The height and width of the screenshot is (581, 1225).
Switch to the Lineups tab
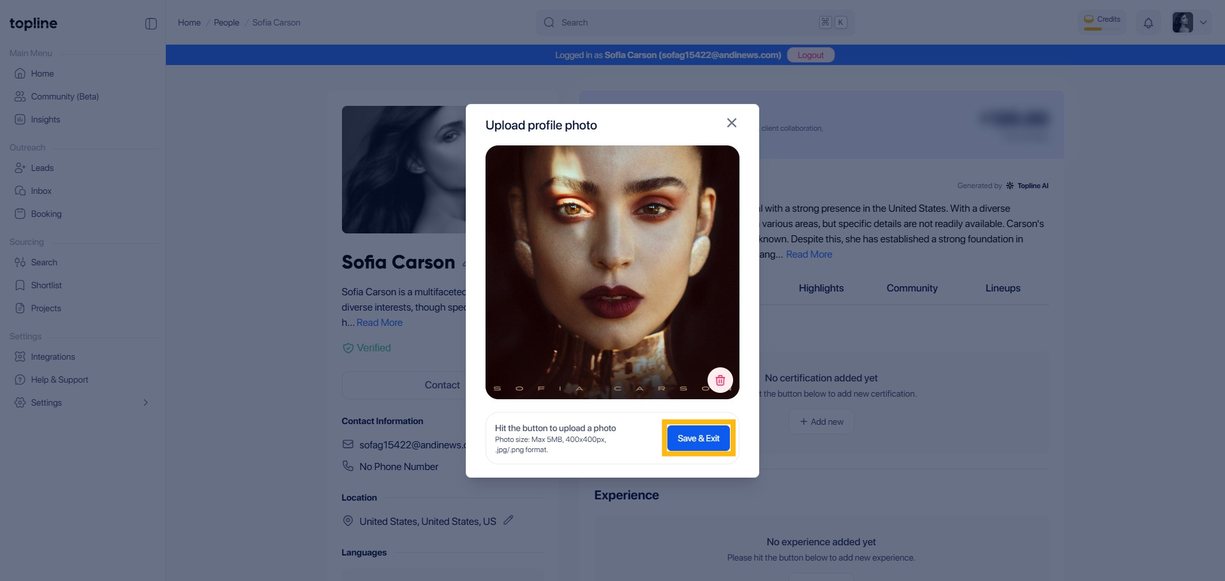(1002, 288)
